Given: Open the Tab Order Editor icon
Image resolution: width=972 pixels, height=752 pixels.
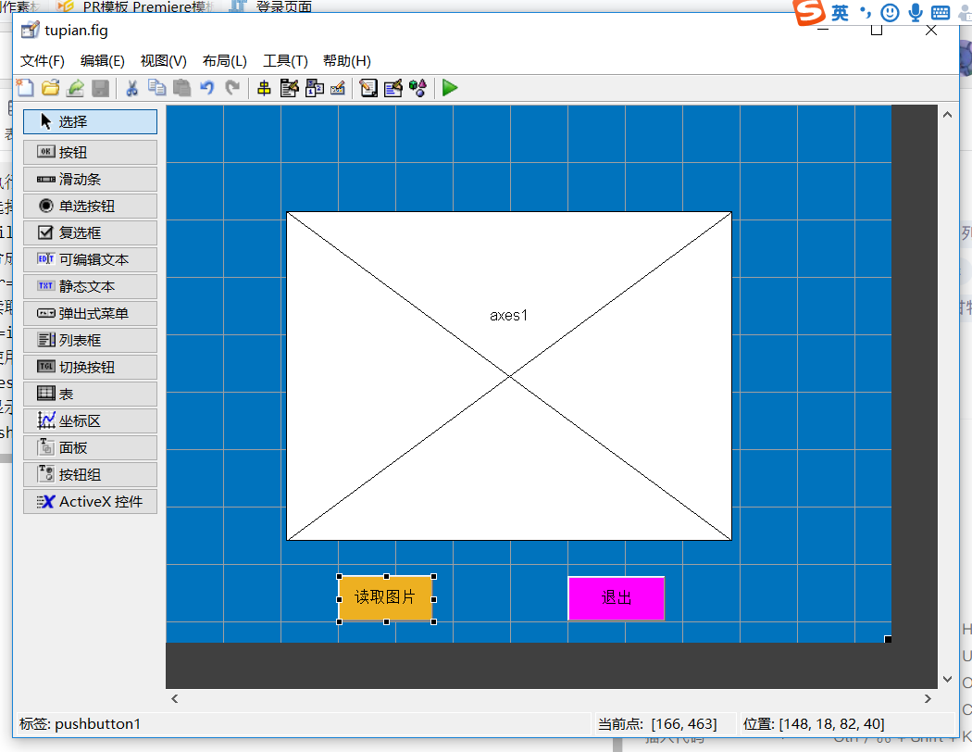Looking at the screenshot, I should point(315,88).
